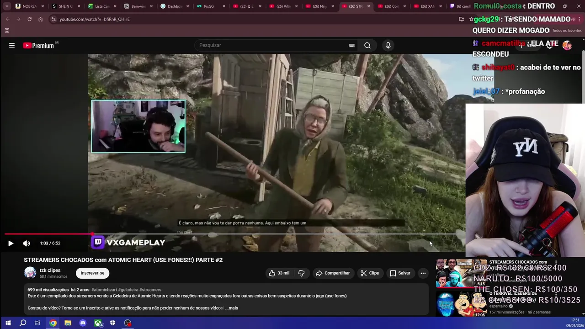Open the #streamers hashtag
585x329 pixels.
[150, 290]
